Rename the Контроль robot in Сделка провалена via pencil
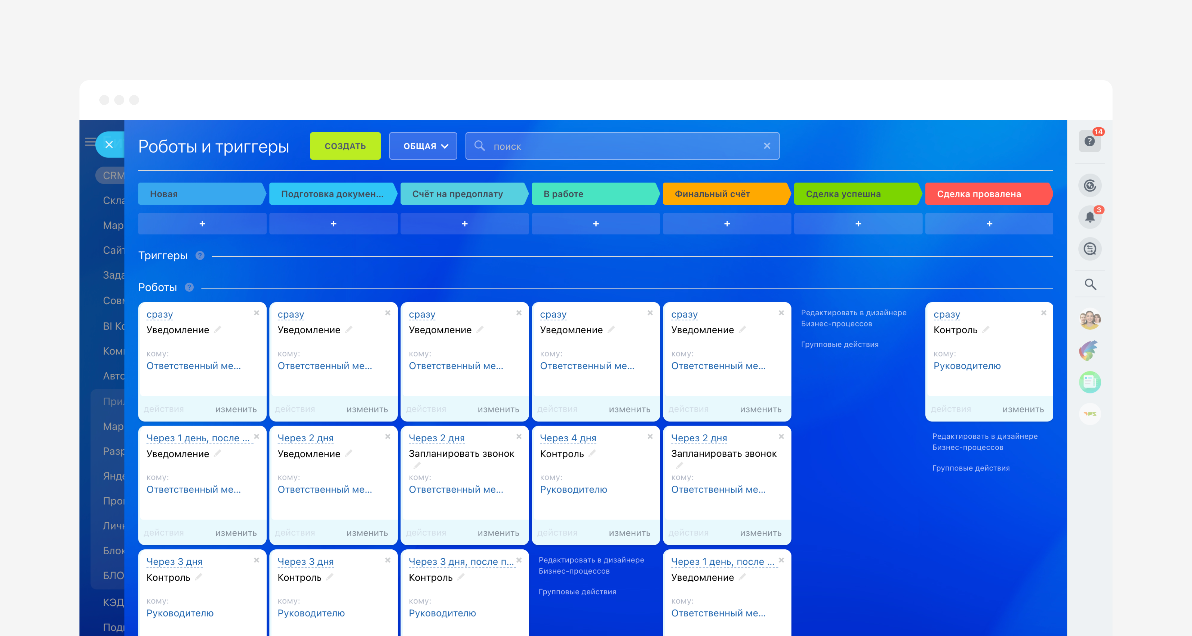 [x=986, y=329]
